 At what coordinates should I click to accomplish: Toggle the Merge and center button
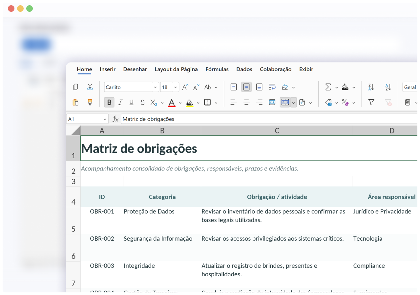click(285, 102)
